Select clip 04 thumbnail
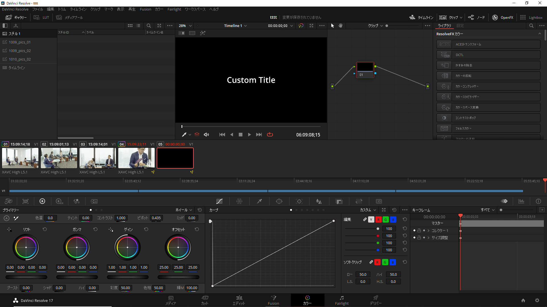 point(136,158)
